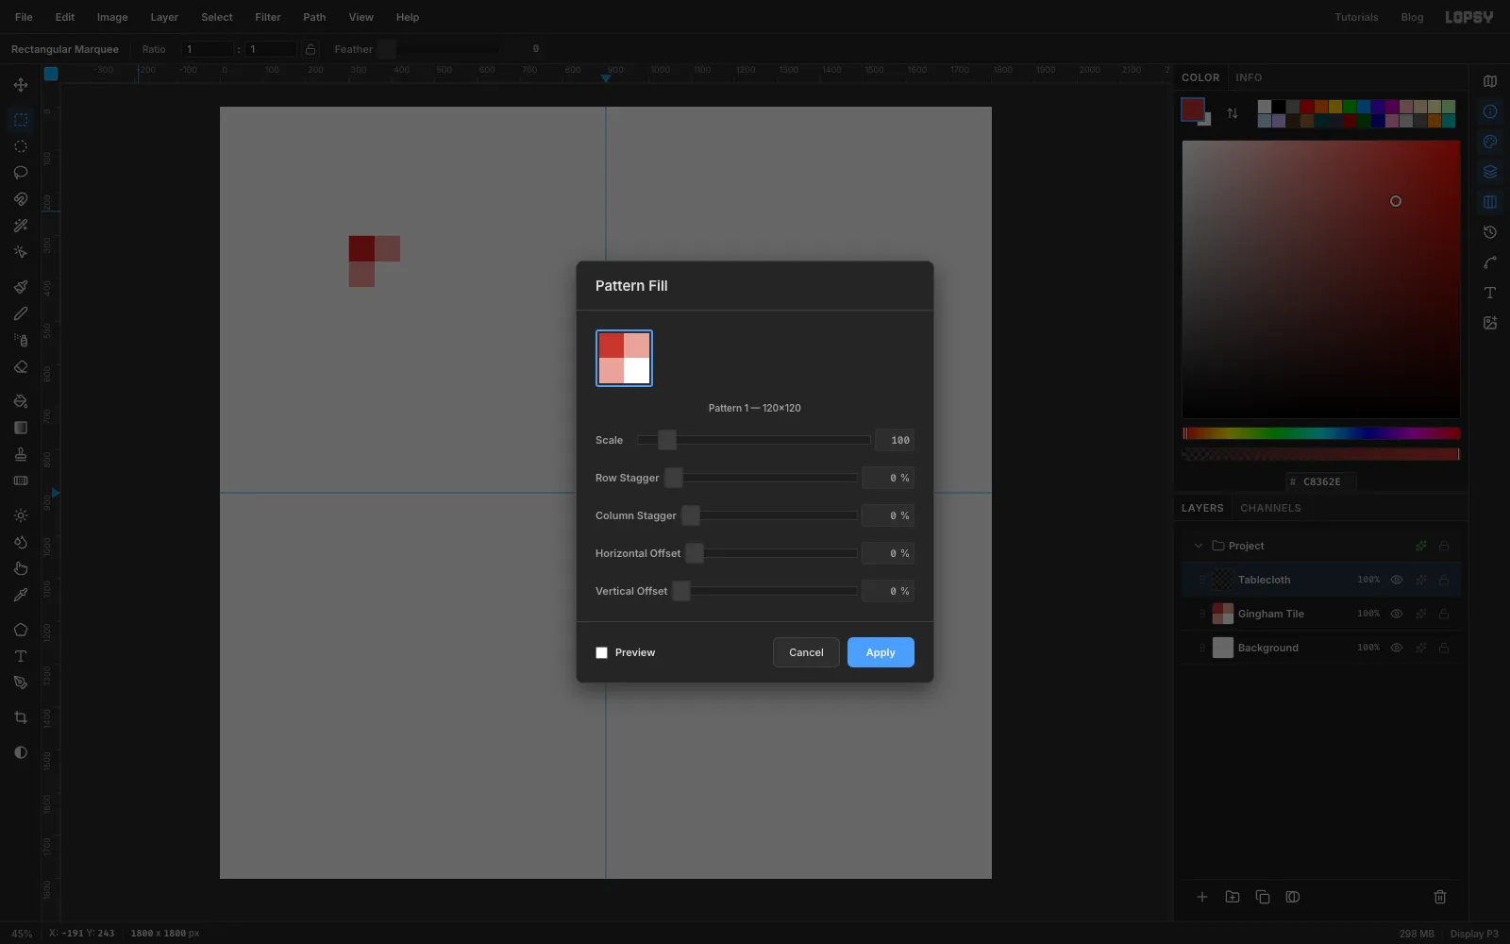Lock the Tablecloth layer
Viewport: 1510px width, 944px height.
1444,580
